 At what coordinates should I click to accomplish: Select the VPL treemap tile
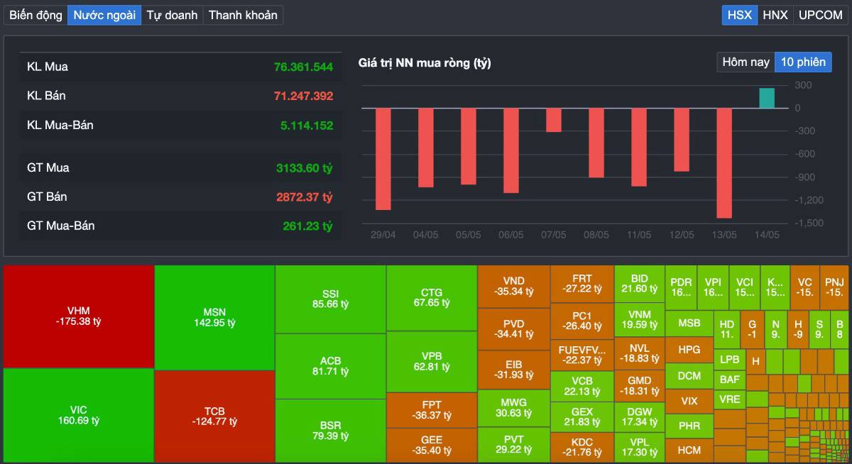639,447
